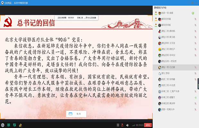Select member 测绘二班 康依帆
Viewport: 199px width, 128px height.
click(x=170, y=31)
